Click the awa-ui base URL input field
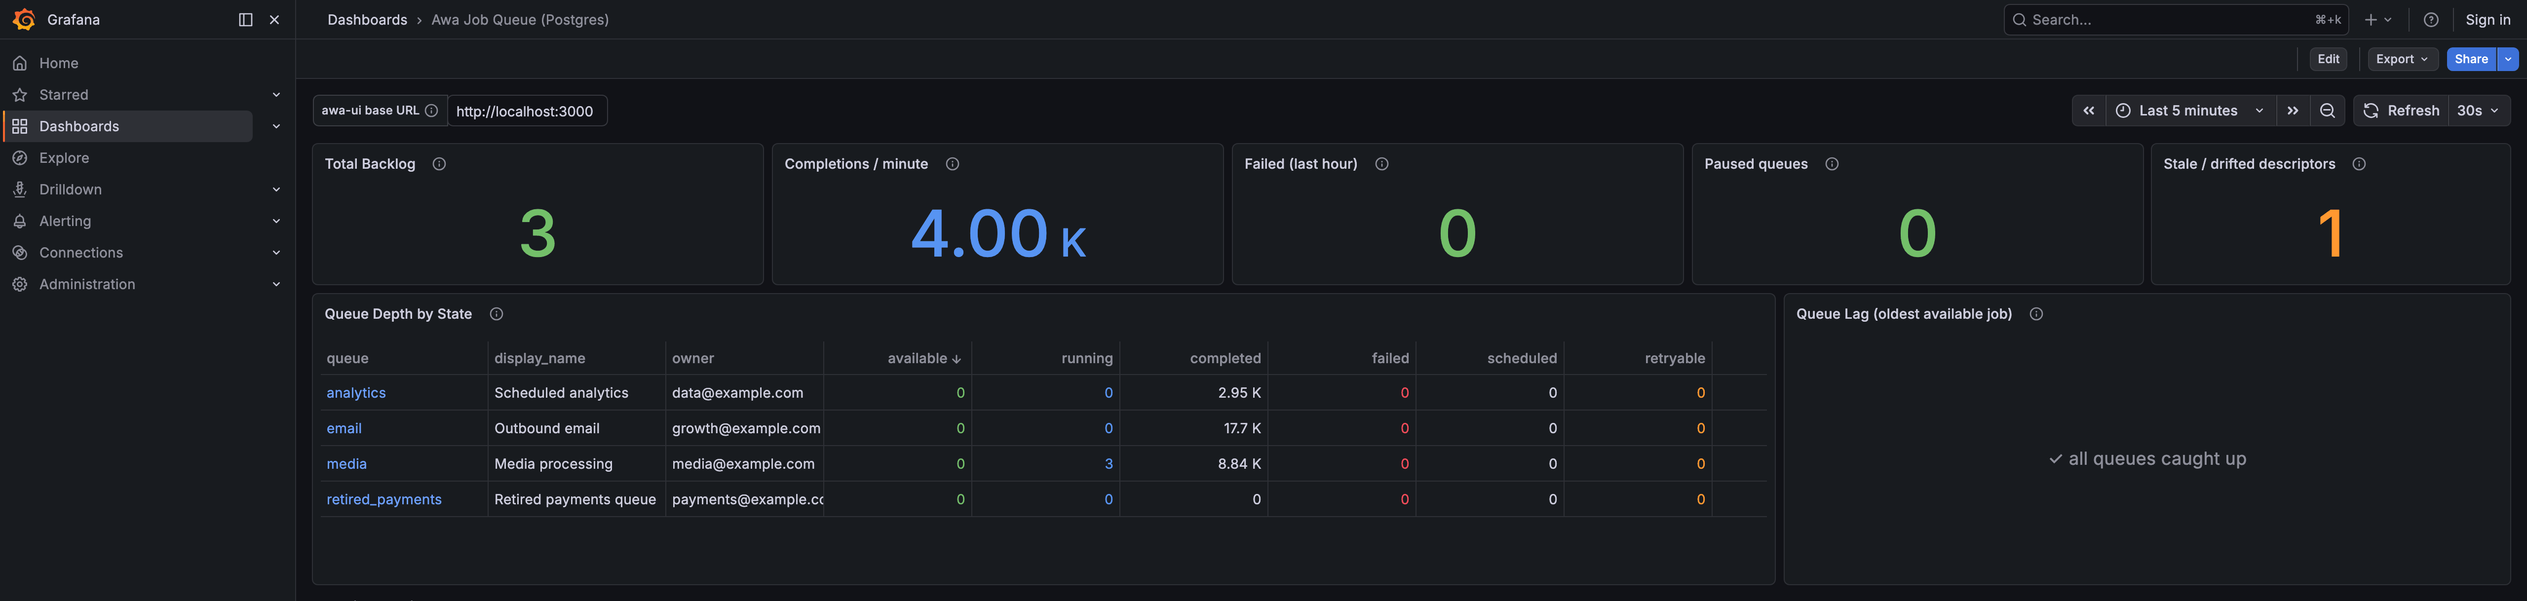Viewport: 2527px width, 601px height. pyautogui.click(x=527, y=111)
